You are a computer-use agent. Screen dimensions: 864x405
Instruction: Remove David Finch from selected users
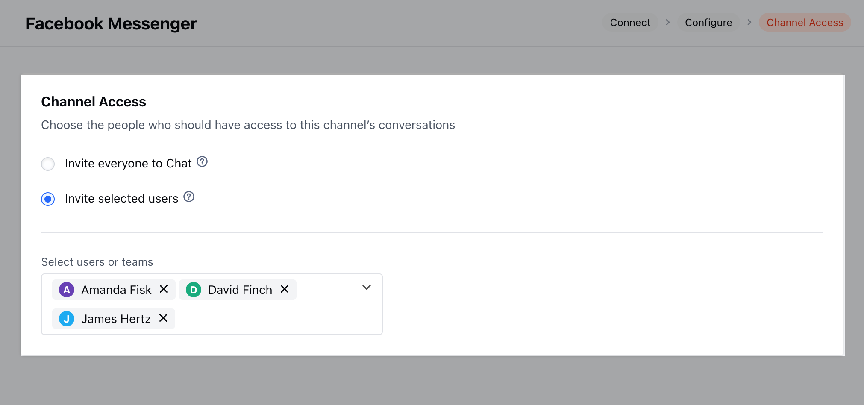(x=285, y=289)
